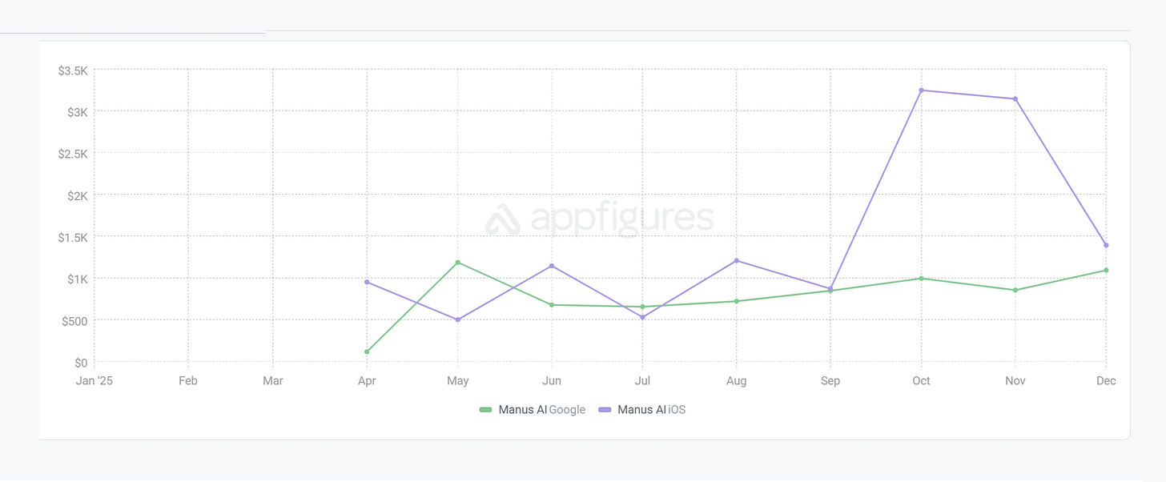The height and width of the screenshot is (482, 1166).
Task: Select the iOS May data point at $500
Action: tap(458, 320)
